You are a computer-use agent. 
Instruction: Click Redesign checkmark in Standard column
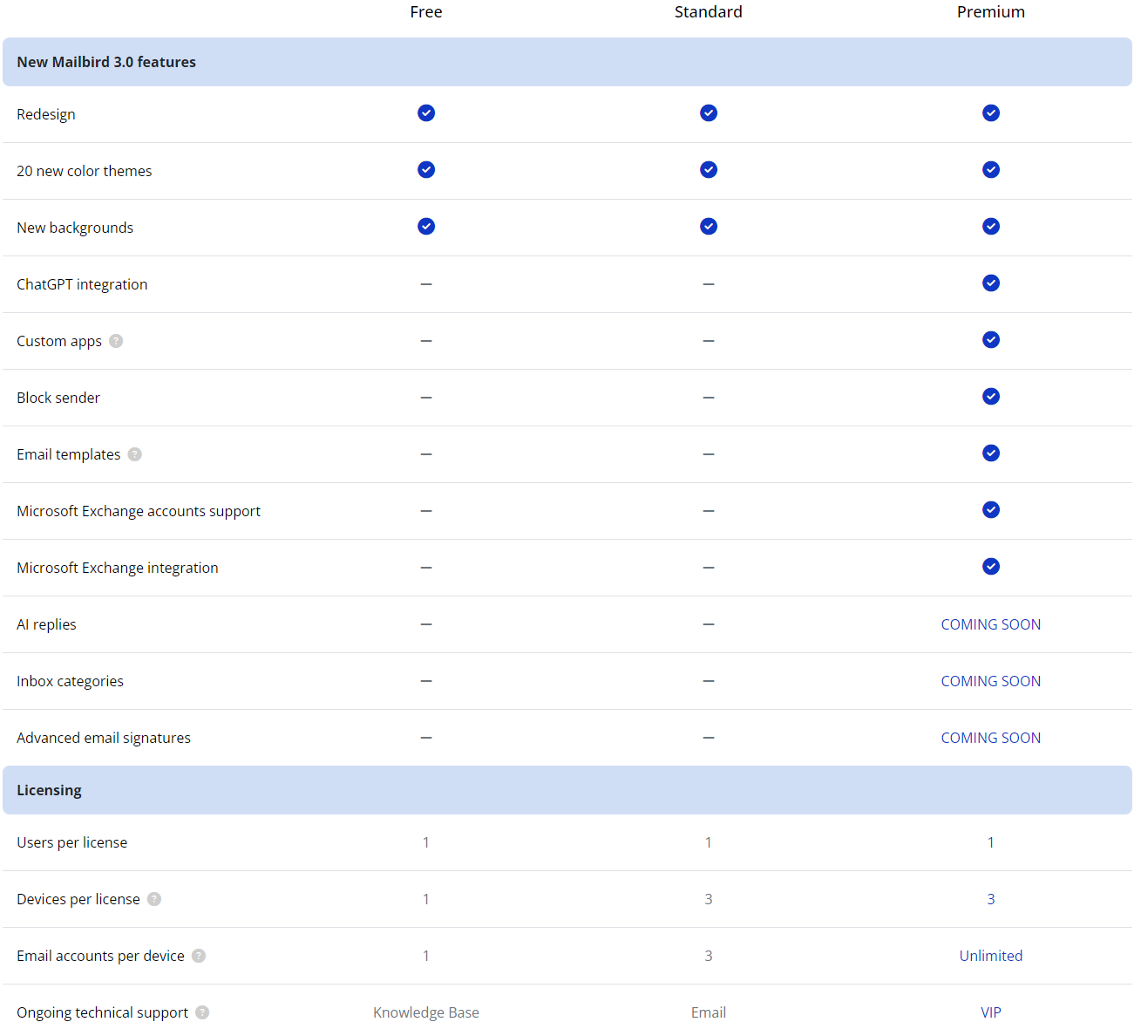[709, 113]
